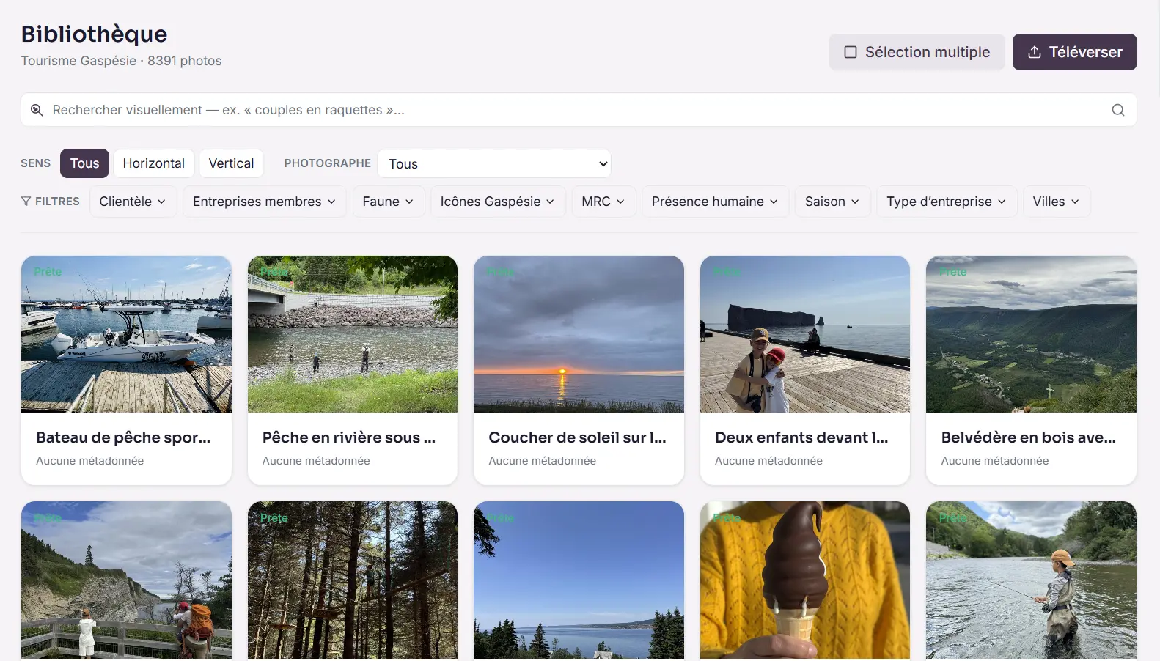
Task: Open the blue sky bay view photo
Action: pyautogui.click(x=579, y=580)
